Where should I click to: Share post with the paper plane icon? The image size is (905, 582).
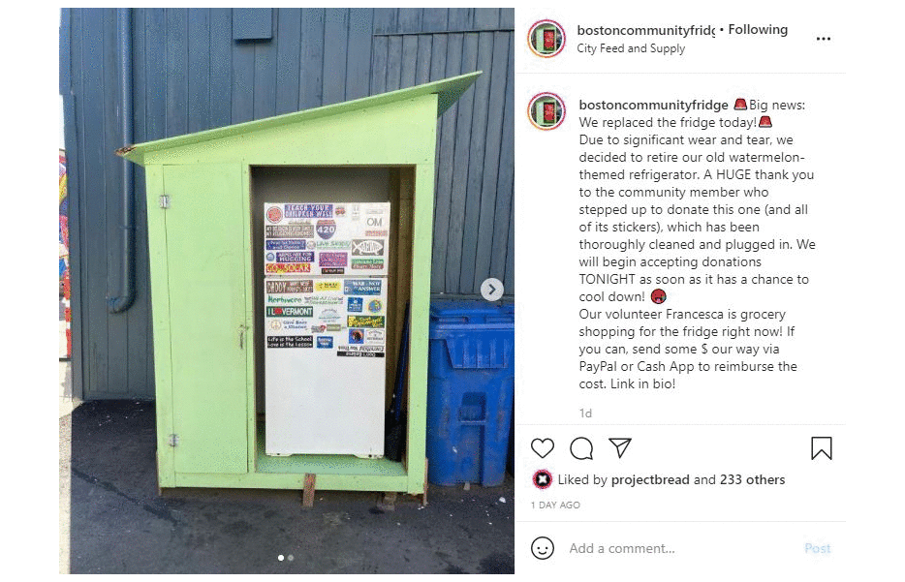(x=620, y=447)
